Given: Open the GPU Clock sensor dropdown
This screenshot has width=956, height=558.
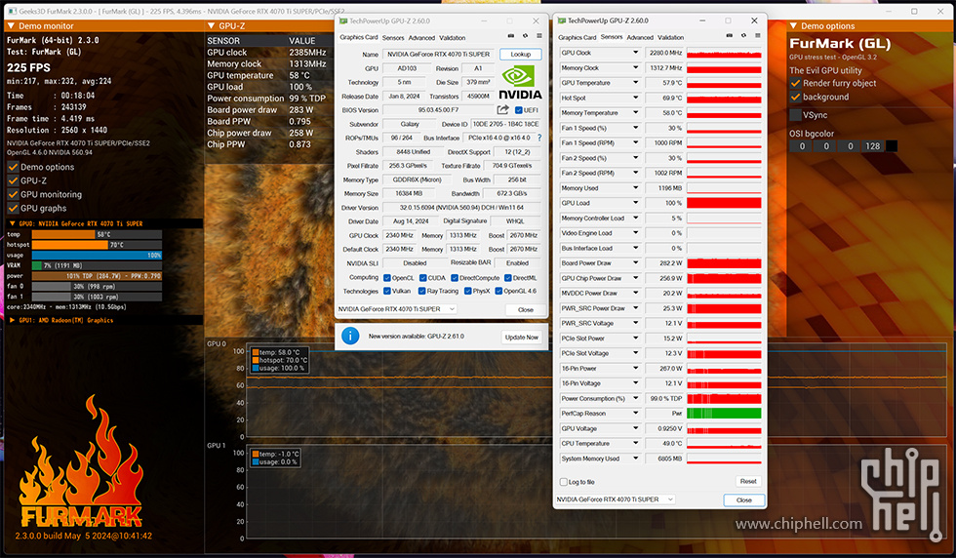Looking at the screenshot, I should tap(635, 53).
